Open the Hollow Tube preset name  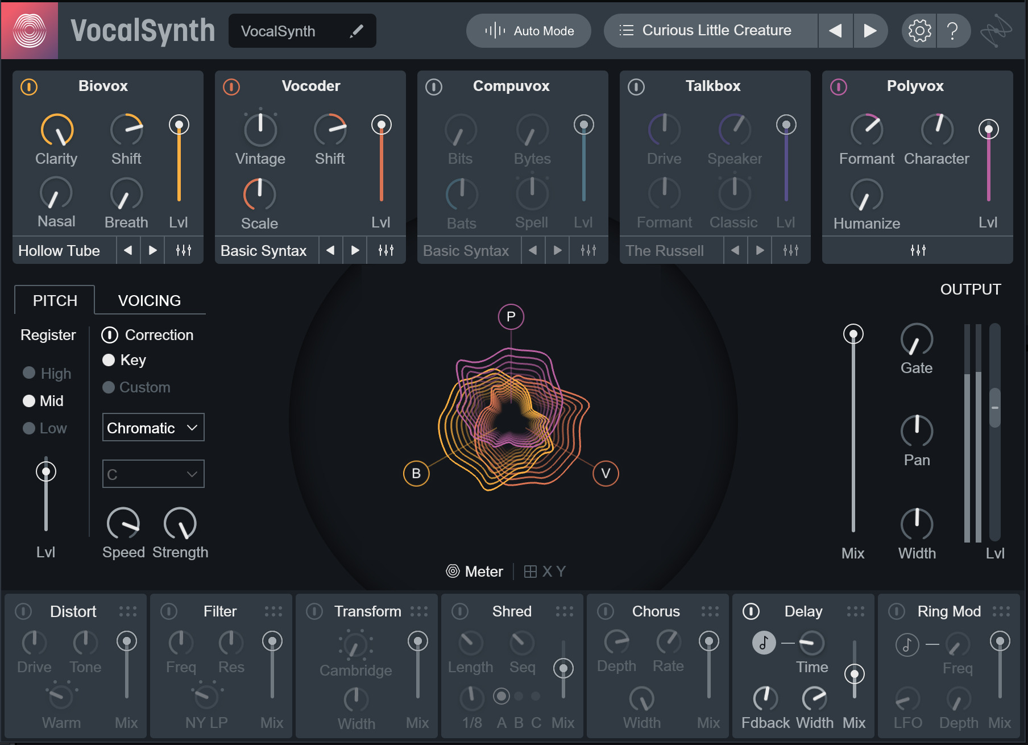64,250
